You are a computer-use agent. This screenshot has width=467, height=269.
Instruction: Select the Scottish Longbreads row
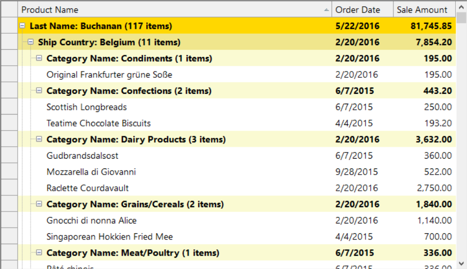(x=237, y=107)
